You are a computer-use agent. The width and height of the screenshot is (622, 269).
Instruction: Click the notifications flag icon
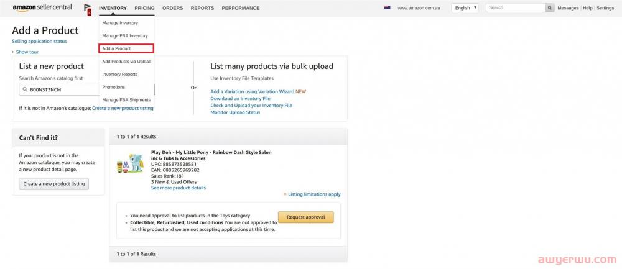[87, 8]
